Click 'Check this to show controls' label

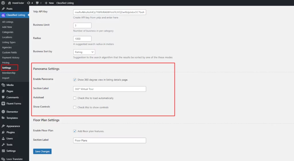coord(93,107)
